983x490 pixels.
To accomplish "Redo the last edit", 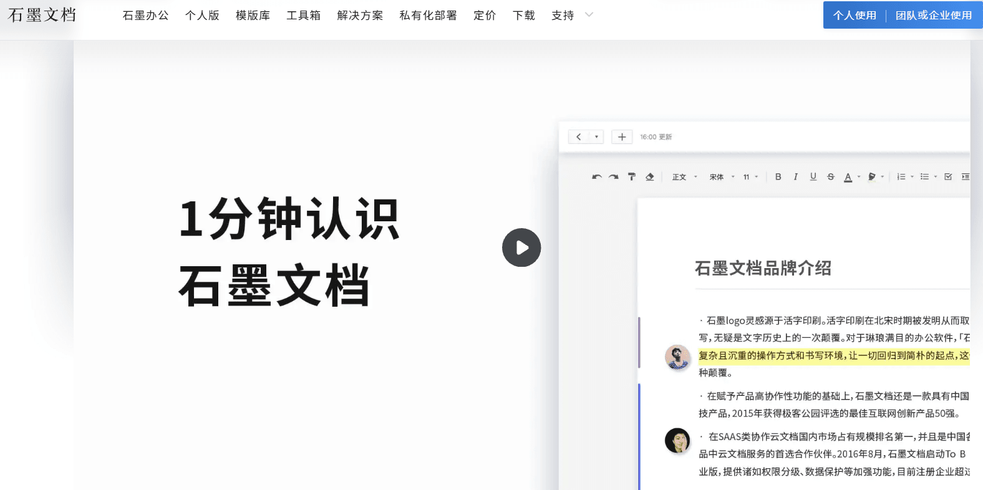I will [x=614, y=177].
